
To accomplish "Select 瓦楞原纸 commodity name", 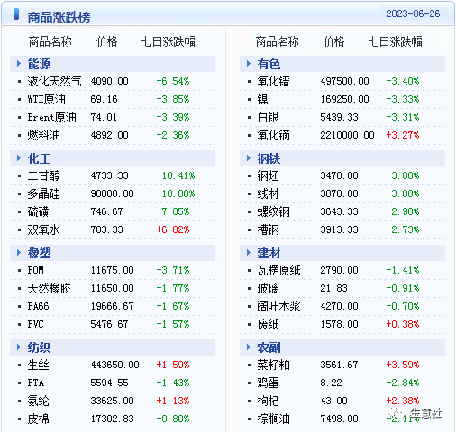I will point(278,270).
